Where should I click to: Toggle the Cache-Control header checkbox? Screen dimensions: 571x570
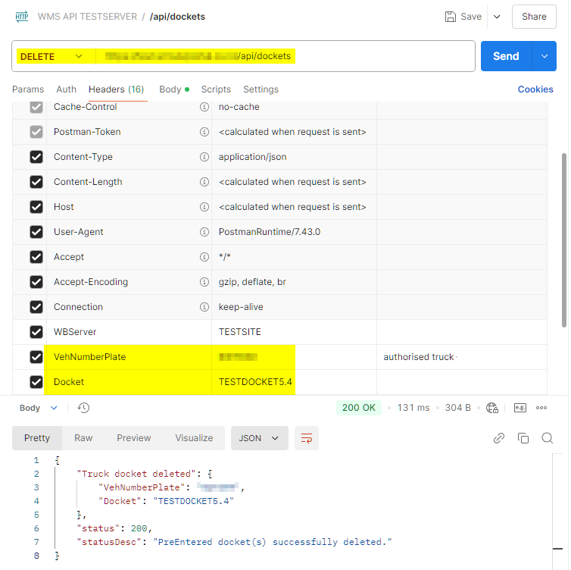coord(36,107)
